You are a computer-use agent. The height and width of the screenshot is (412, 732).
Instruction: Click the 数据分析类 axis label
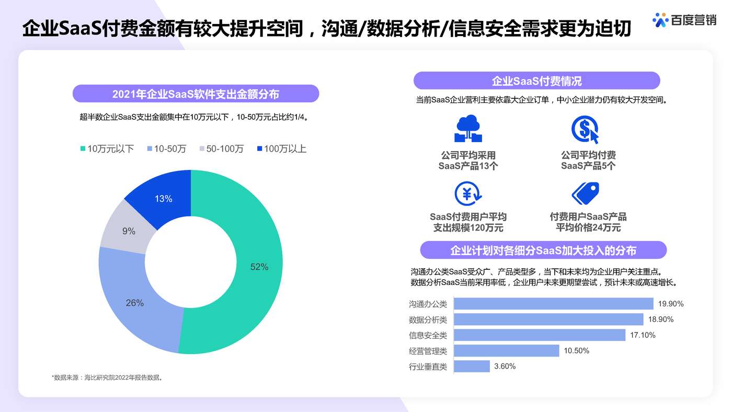(428, 320)
